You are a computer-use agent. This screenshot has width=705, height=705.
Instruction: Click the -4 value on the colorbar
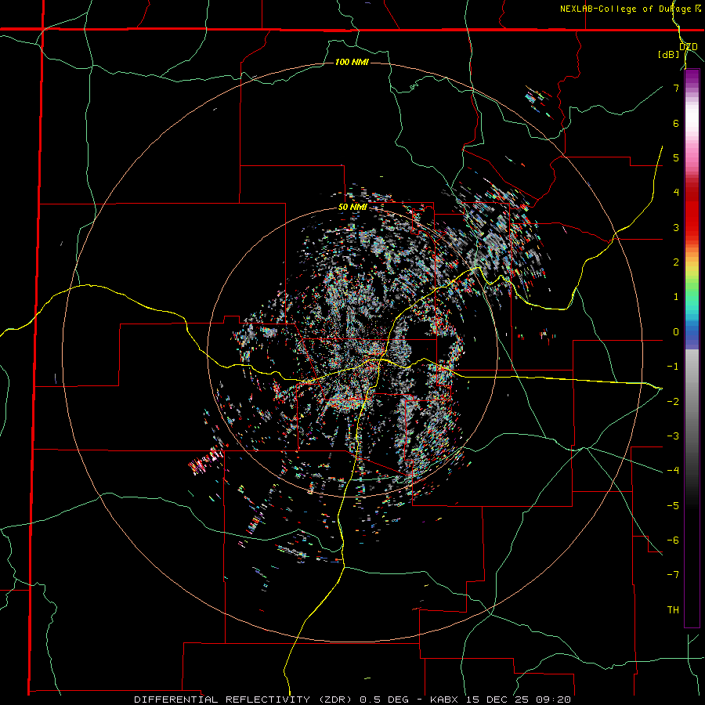pyautogui.click(x=673, y=471)
